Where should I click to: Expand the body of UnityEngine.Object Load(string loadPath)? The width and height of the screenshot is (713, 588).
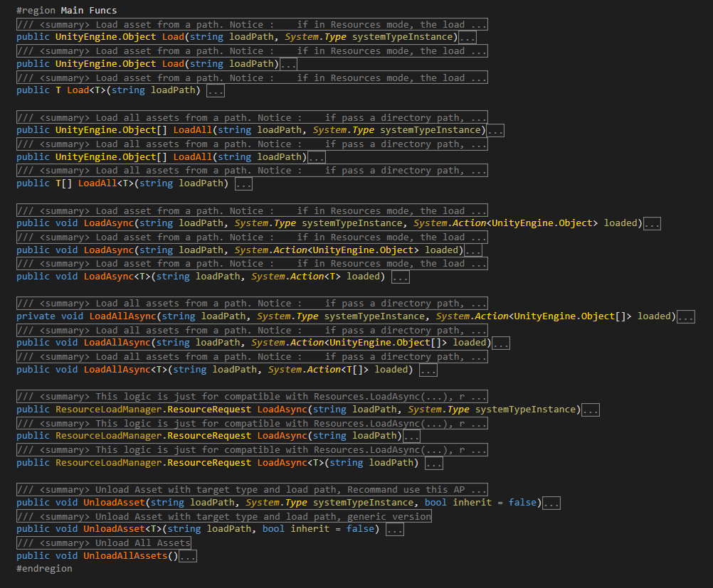[x=288, y=64]
